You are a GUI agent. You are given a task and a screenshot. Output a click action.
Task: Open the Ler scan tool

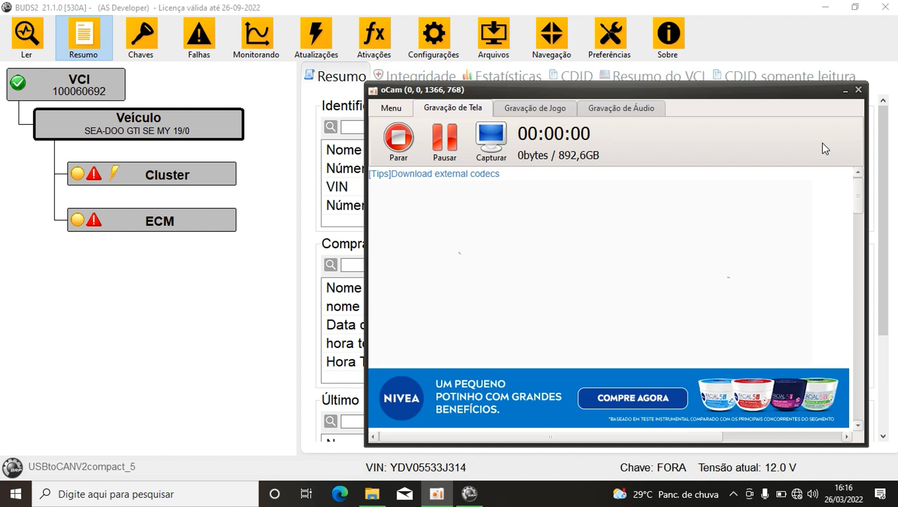27,38
